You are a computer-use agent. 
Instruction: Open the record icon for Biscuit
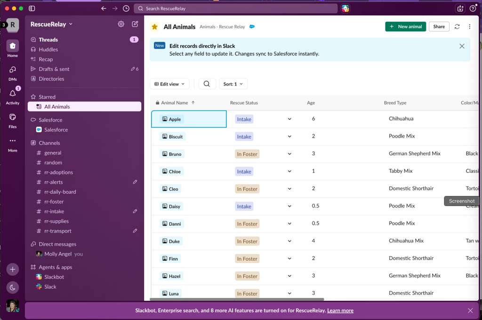(x=165, y=136)
